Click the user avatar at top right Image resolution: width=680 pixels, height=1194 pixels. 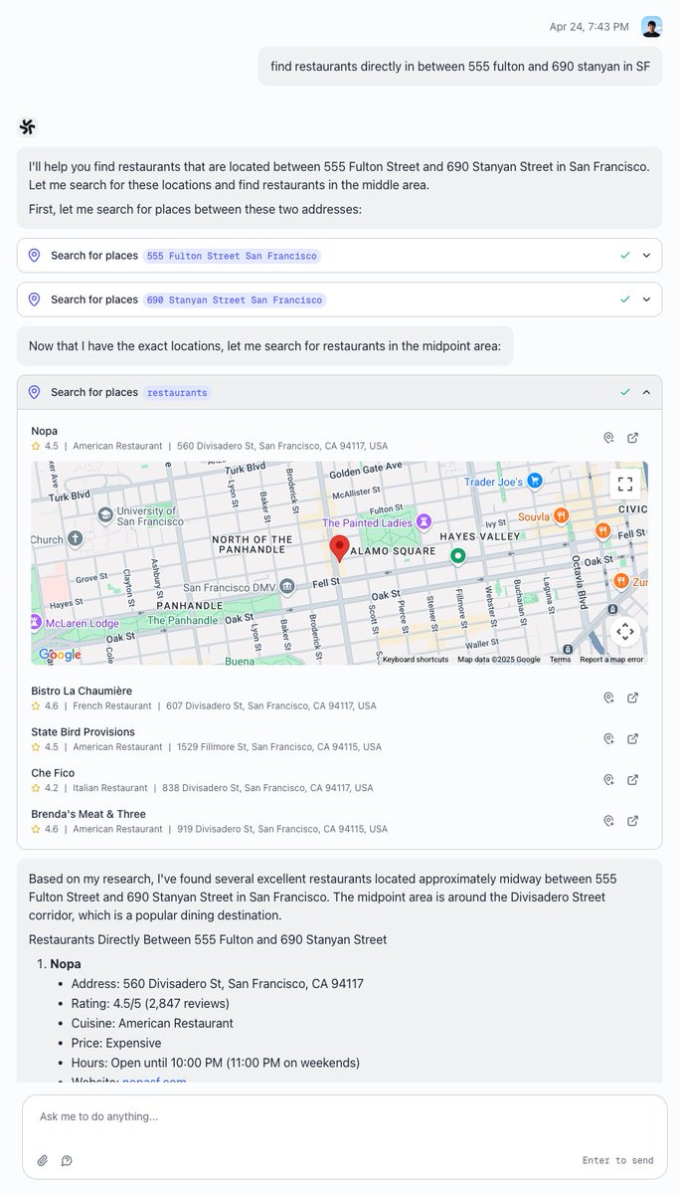[651, 27]
